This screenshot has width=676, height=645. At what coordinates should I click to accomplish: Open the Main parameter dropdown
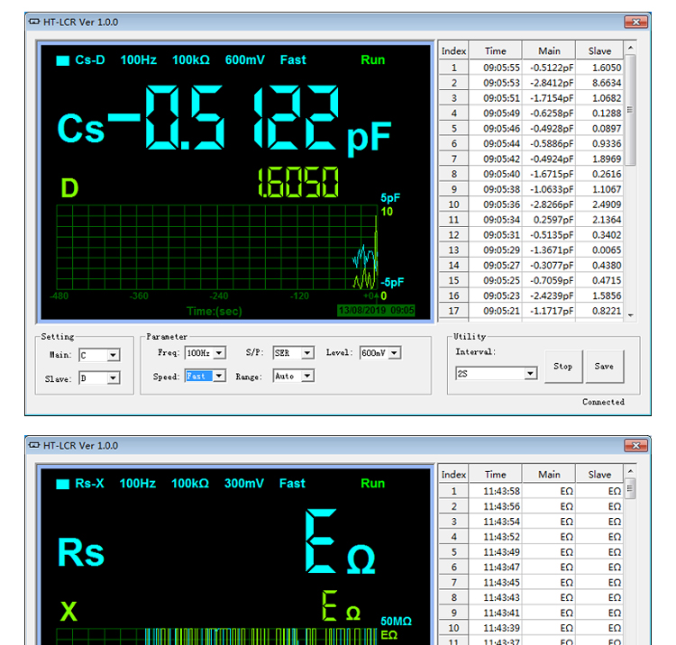113,355
